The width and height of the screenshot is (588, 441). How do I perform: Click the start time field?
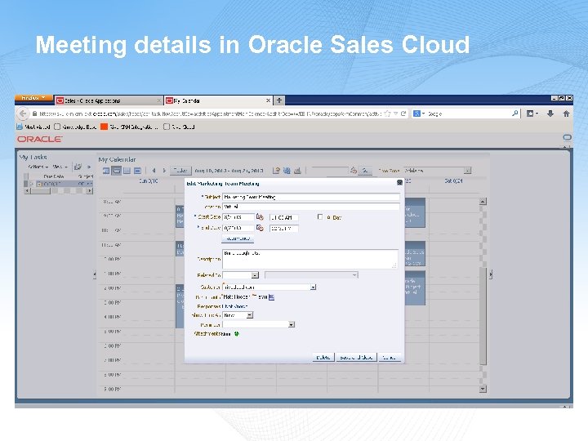[284, 217]
